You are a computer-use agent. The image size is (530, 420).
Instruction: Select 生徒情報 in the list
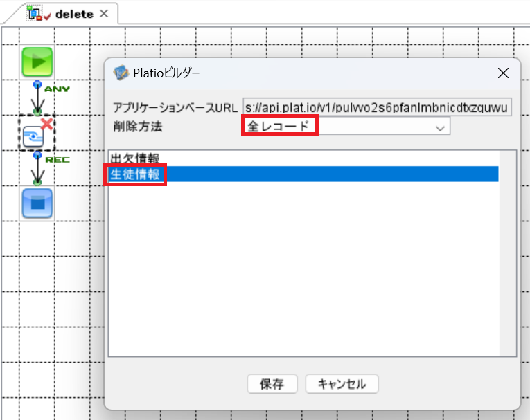pyautogui.click(x=303, y=174)
